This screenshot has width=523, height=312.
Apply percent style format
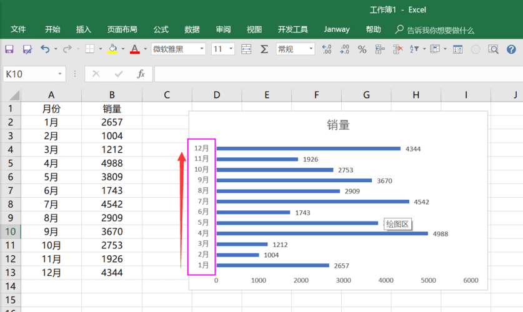pos(362,49)
